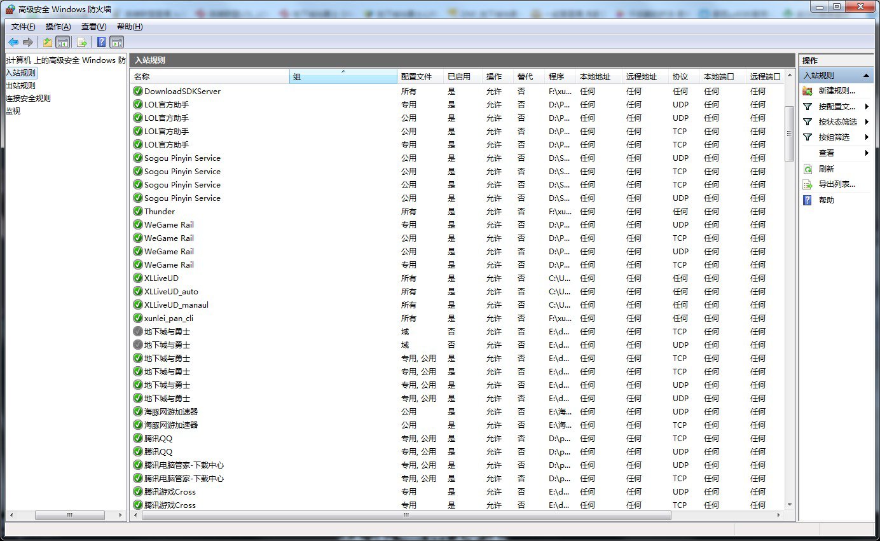Open the 帮助(H) menu
This screenshot has width=880, height=541.
[x=130, y=27]
